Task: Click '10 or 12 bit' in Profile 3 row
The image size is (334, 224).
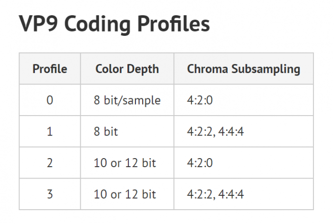Action: click(x=125, y=194)
